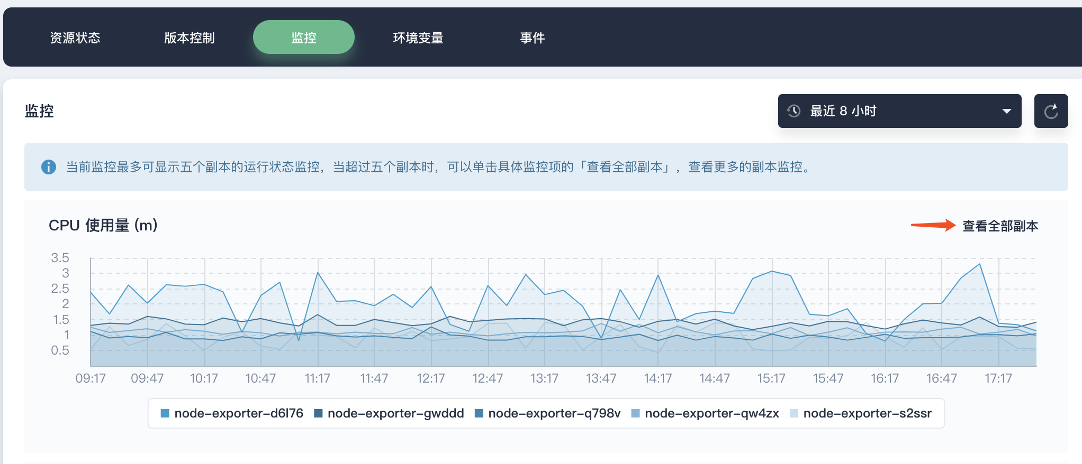Screen dimensions: 1082x464
Task: Open the 资源状态 tab
Action: 75,38
